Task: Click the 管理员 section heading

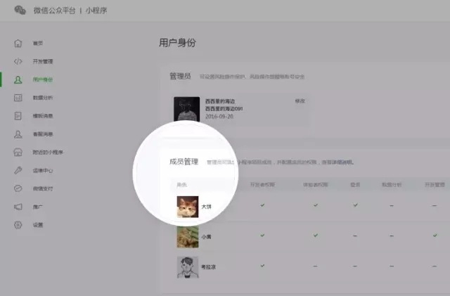Action: tap(180, 76)
